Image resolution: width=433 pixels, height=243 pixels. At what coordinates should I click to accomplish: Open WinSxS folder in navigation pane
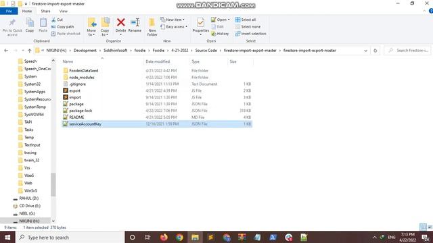30,190
